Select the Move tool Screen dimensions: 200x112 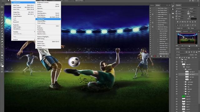point(2,7)
